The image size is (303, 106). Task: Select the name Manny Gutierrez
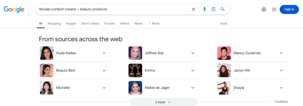247,53
